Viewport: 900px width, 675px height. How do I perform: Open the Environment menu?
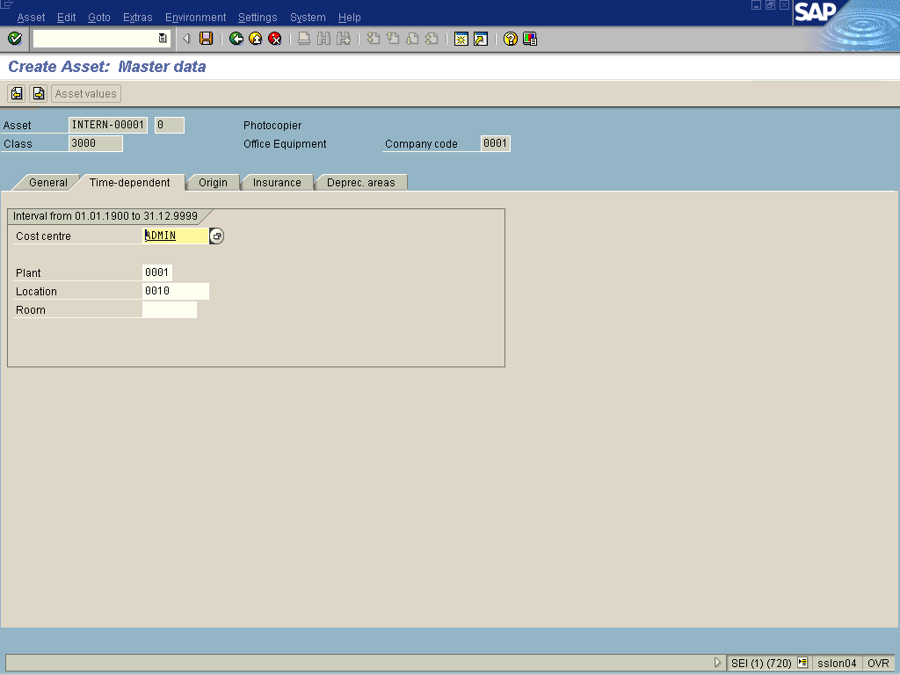[195, 18]
